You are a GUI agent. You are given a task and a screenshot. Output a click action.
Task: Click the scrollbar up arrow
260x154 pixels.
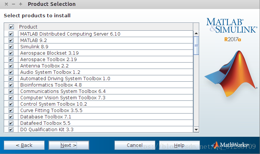(x=196, y=33)
